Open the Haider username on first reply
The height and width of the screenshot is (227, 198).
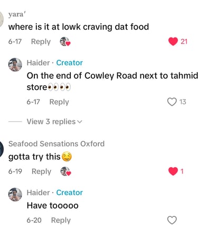[x=38, y=63]
